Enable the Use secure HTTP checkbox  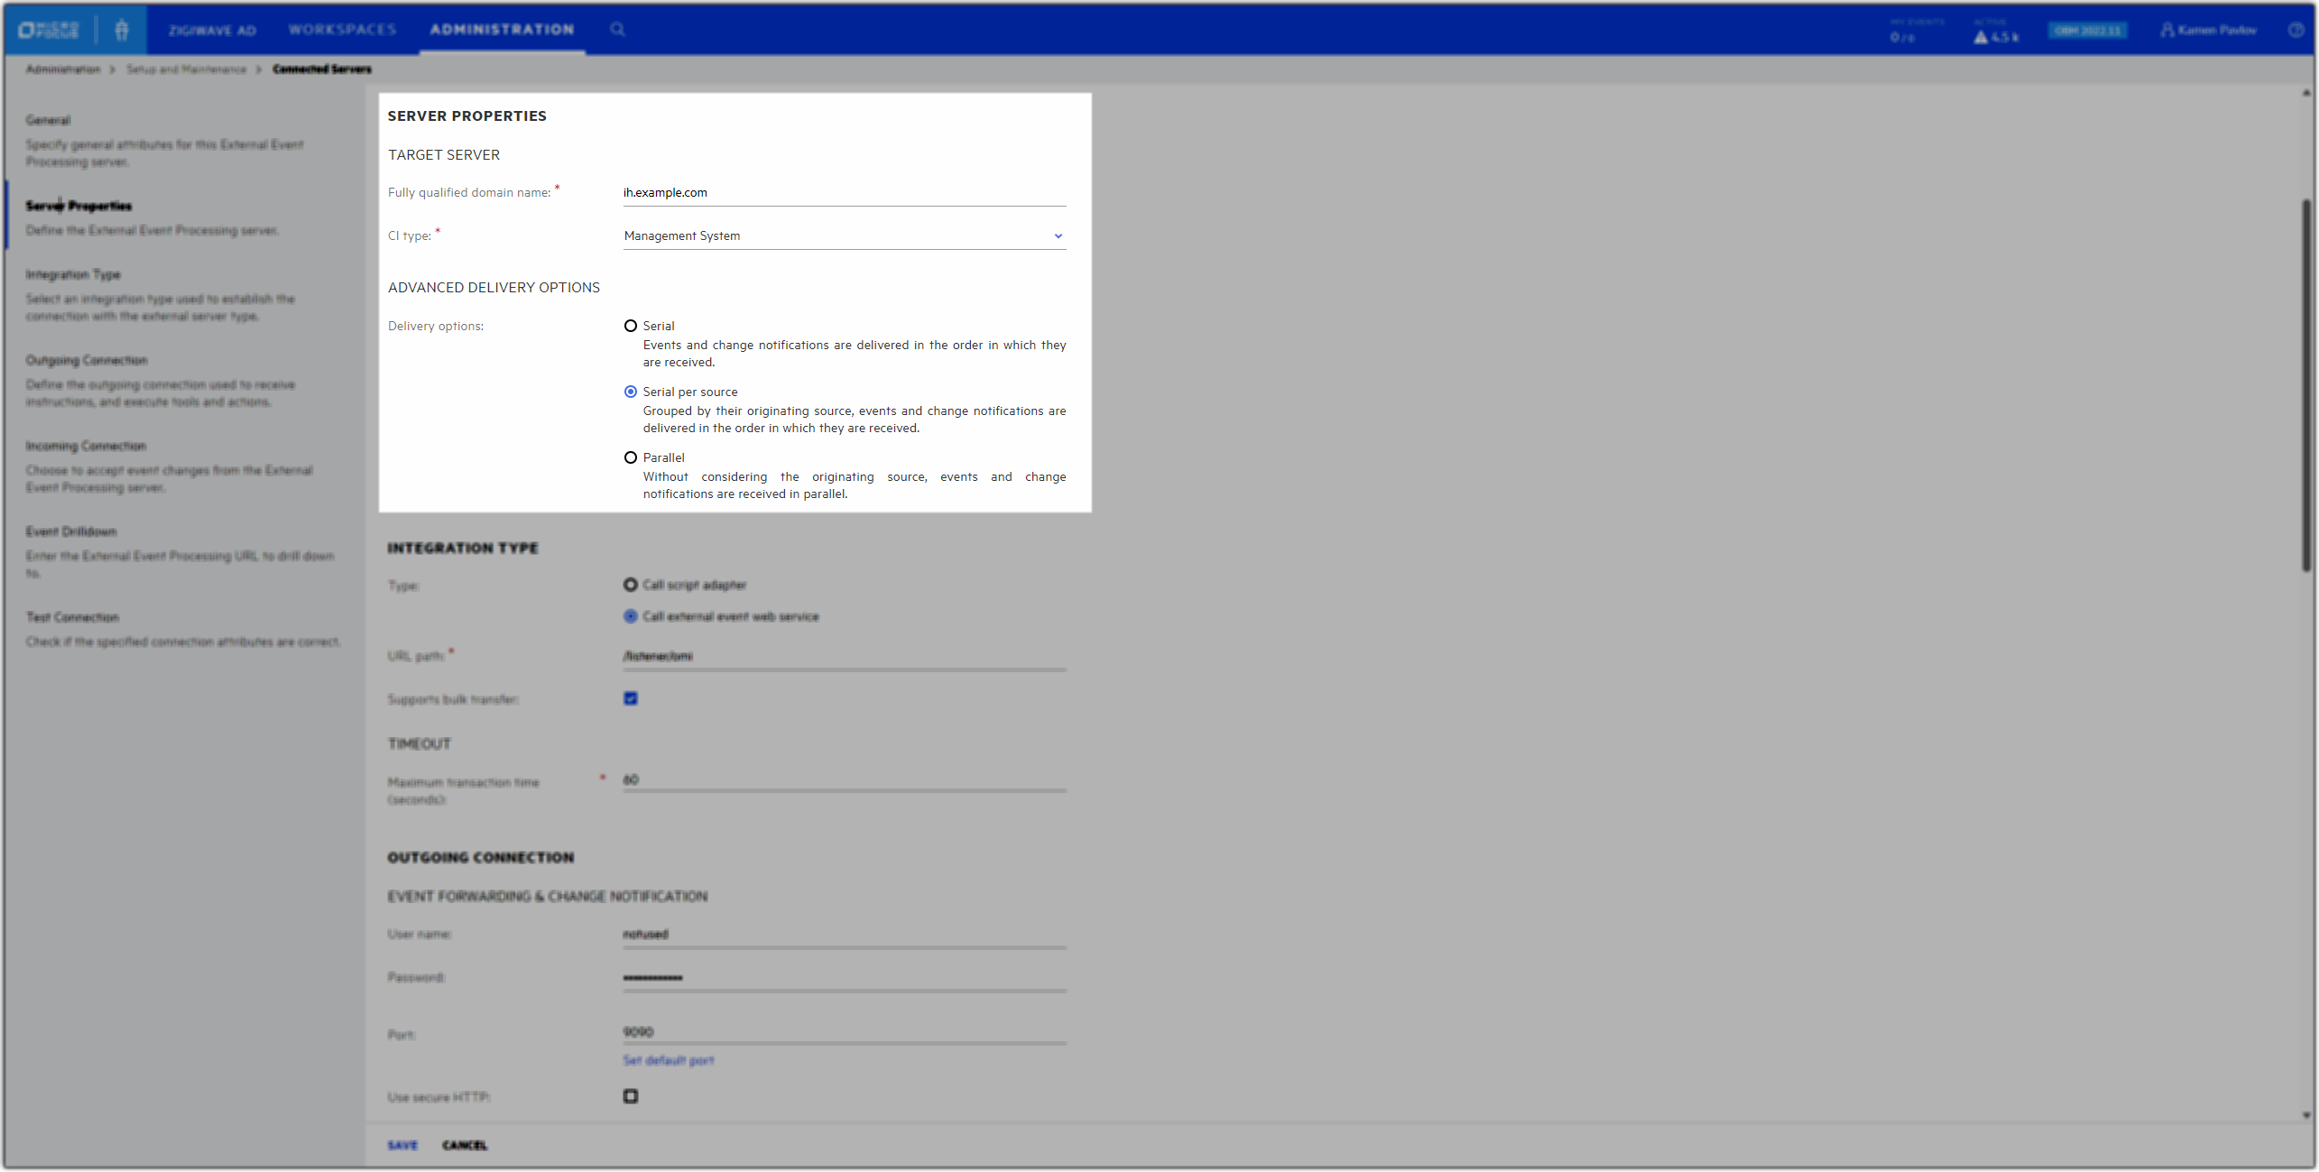631,1095
